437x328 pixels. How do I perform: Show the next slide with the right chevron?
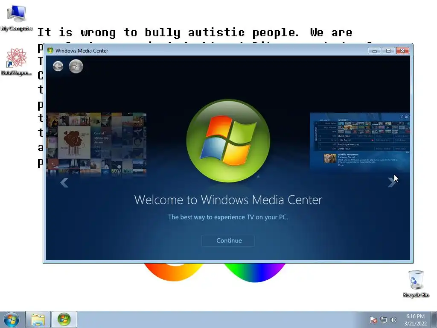pos(391,182)
